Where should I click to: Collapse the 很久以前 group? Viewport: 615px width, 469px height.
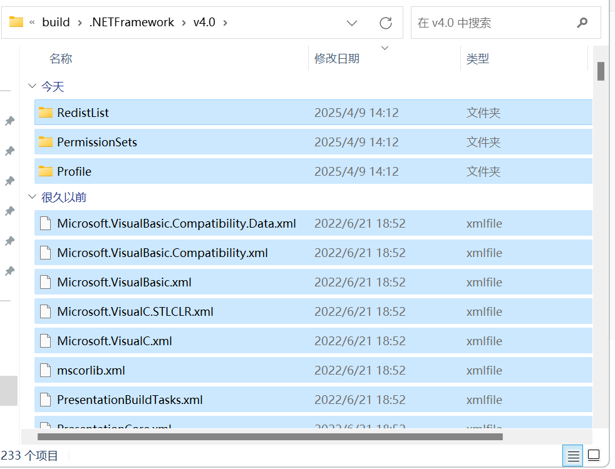(x=32, y=196)
